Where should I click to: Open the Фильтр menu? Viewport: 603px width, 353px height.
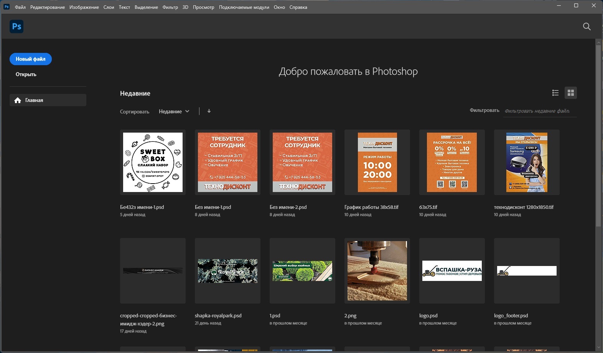(170, 7)
